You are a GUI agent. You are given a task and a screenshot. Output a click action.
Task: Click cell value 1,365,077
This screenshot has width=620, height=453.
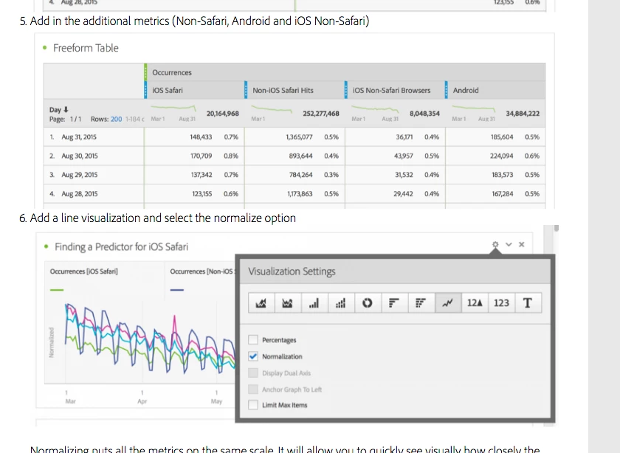pyautogui.click(x=300, y=136)
